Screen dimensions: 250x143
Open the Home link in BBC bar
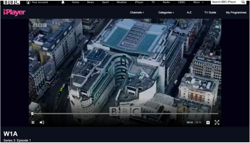tap(75, 2)
